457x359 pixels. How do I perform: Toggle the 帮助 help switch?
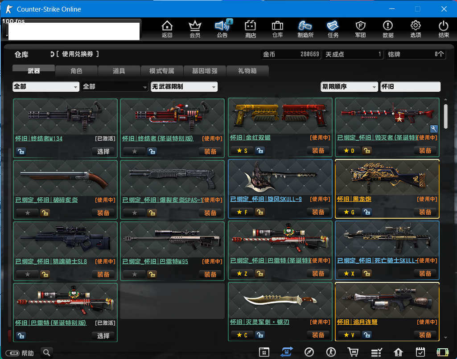[x=12, y=353]
